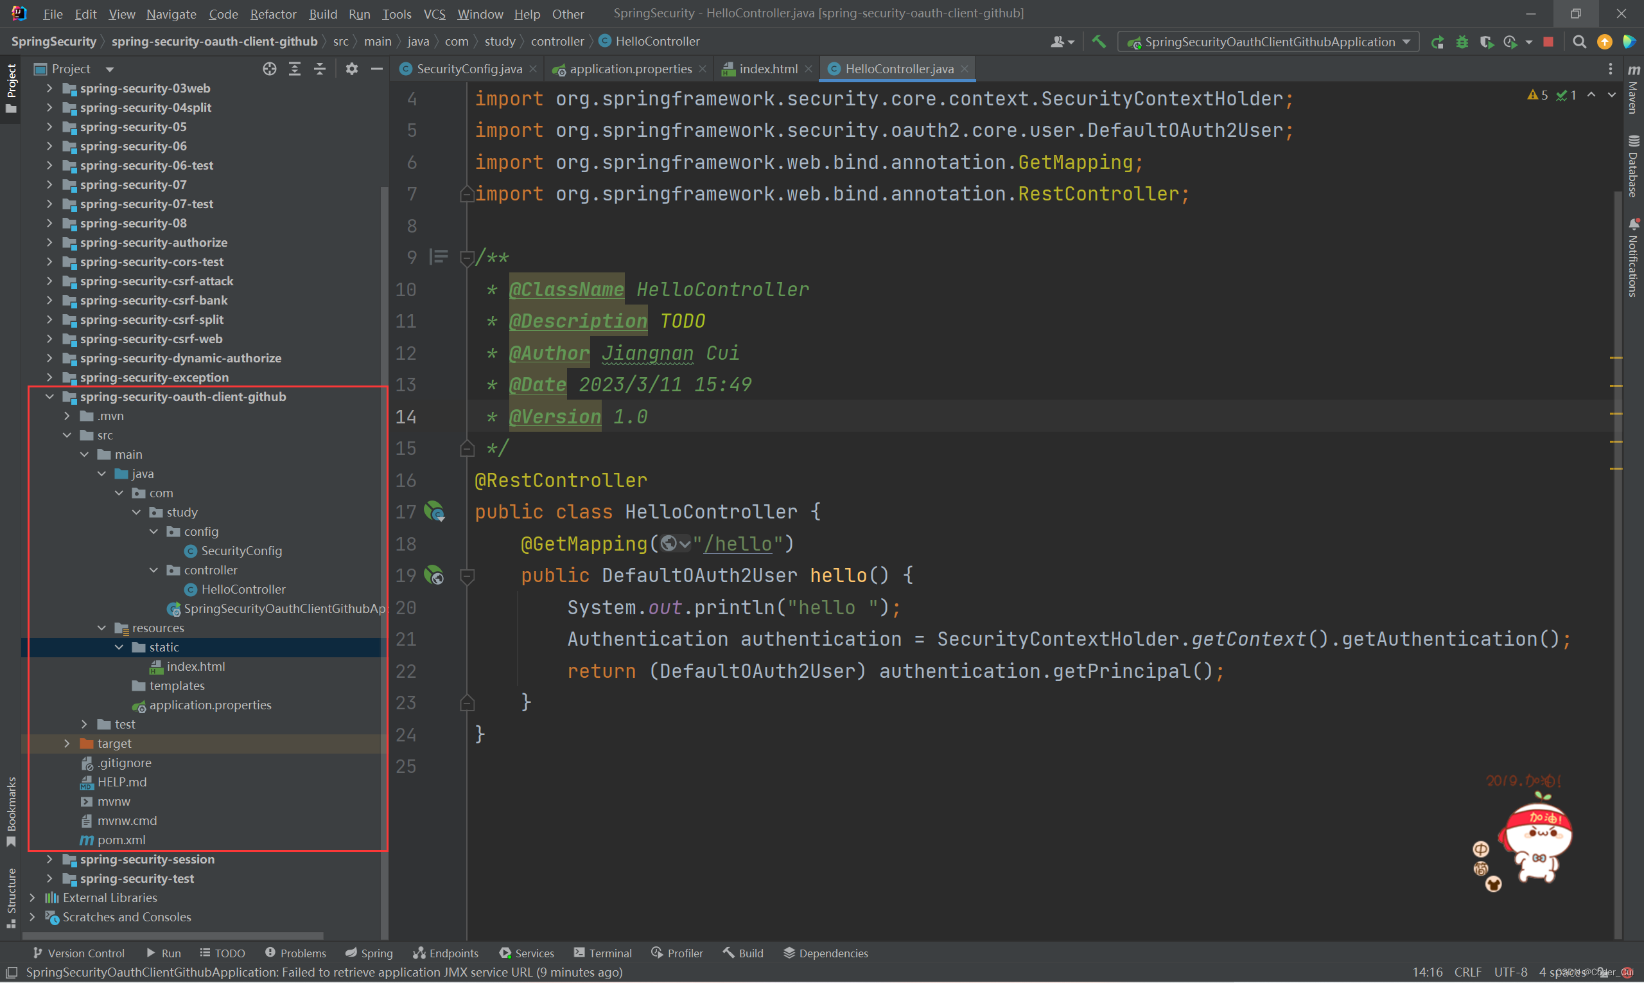Open run configuration dropdown SpringSecurityOauthClientGithubApplication
Image resolution: width=1644 pixels, height=983 pixels.
click(x=1268, y=42)
